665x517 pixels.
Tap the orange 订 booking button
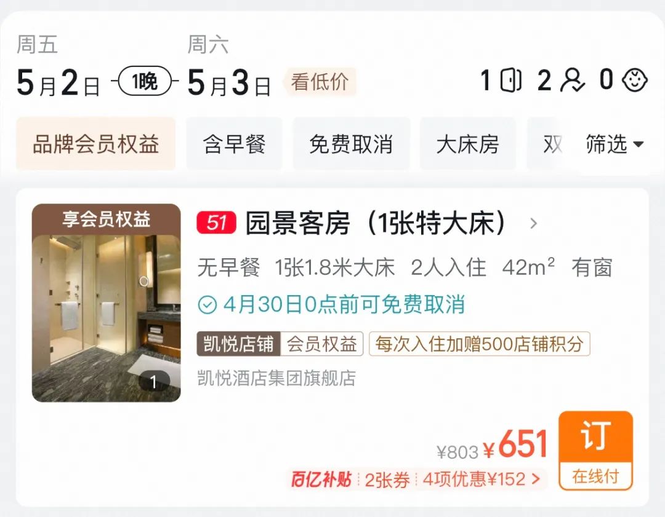(595, 451)
